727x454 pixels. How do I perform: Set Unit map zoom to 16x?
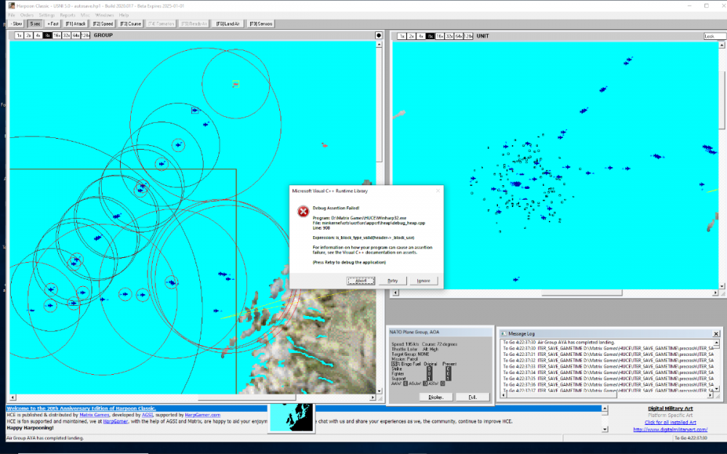pyautogui.click(x=440, y=36)
